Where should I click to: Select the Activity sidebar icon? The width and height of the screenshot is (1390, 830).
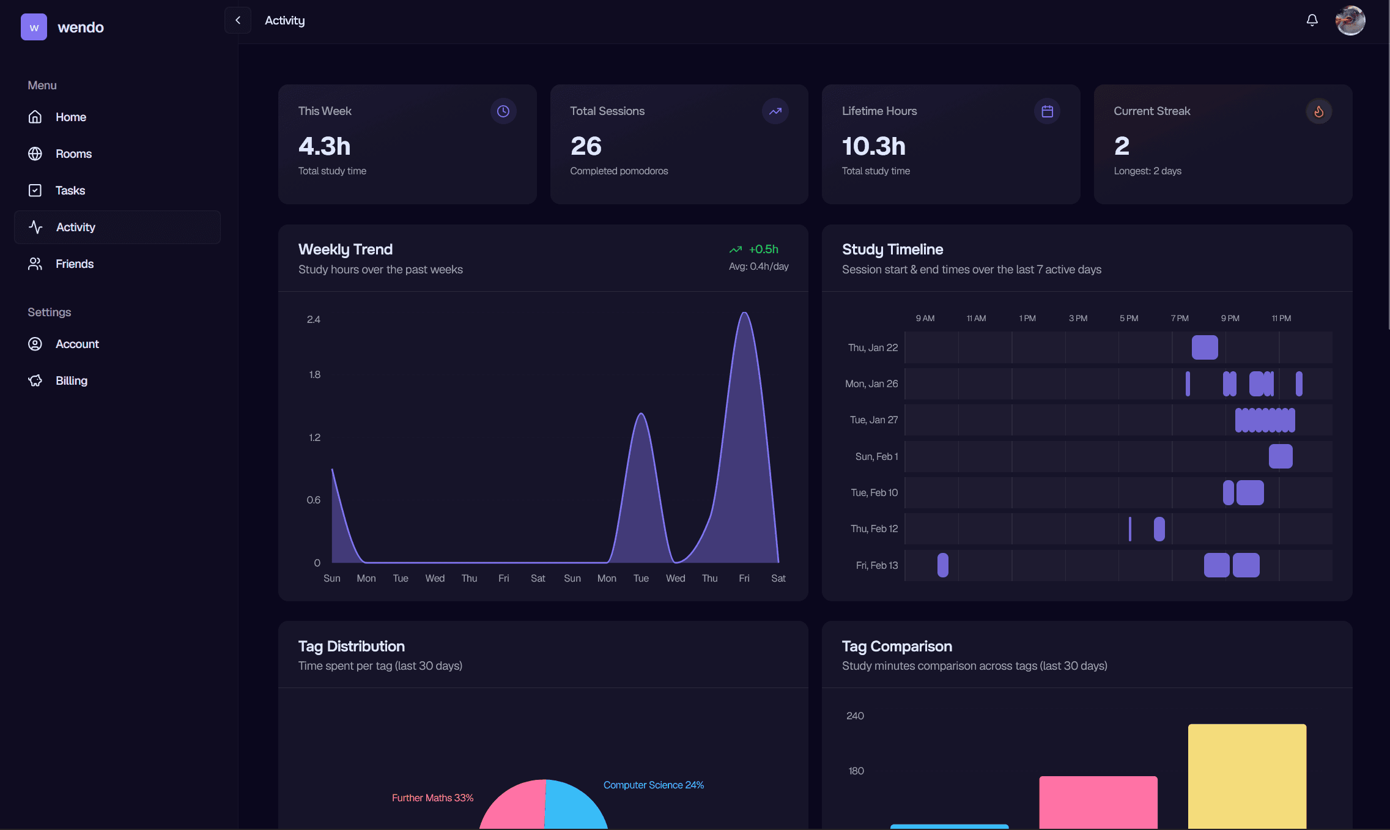click(x=35, y=227)
